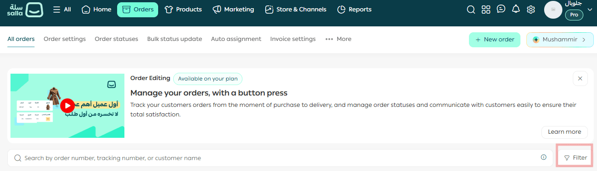This screenshot has width=597, height=171.
Task: Click the search magnifier icon in header
Action: coord(471,10)
